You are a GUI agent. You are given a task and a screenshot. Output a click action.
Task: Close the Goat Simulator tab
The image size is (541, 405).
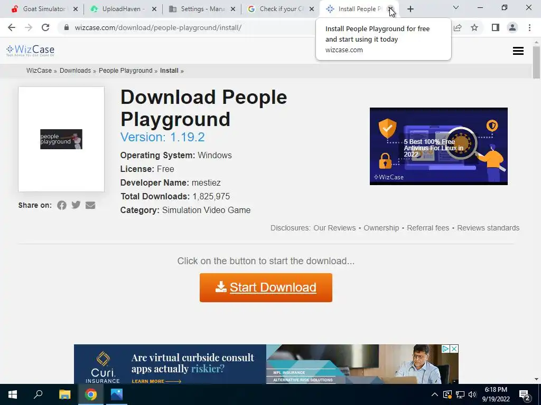76,9
